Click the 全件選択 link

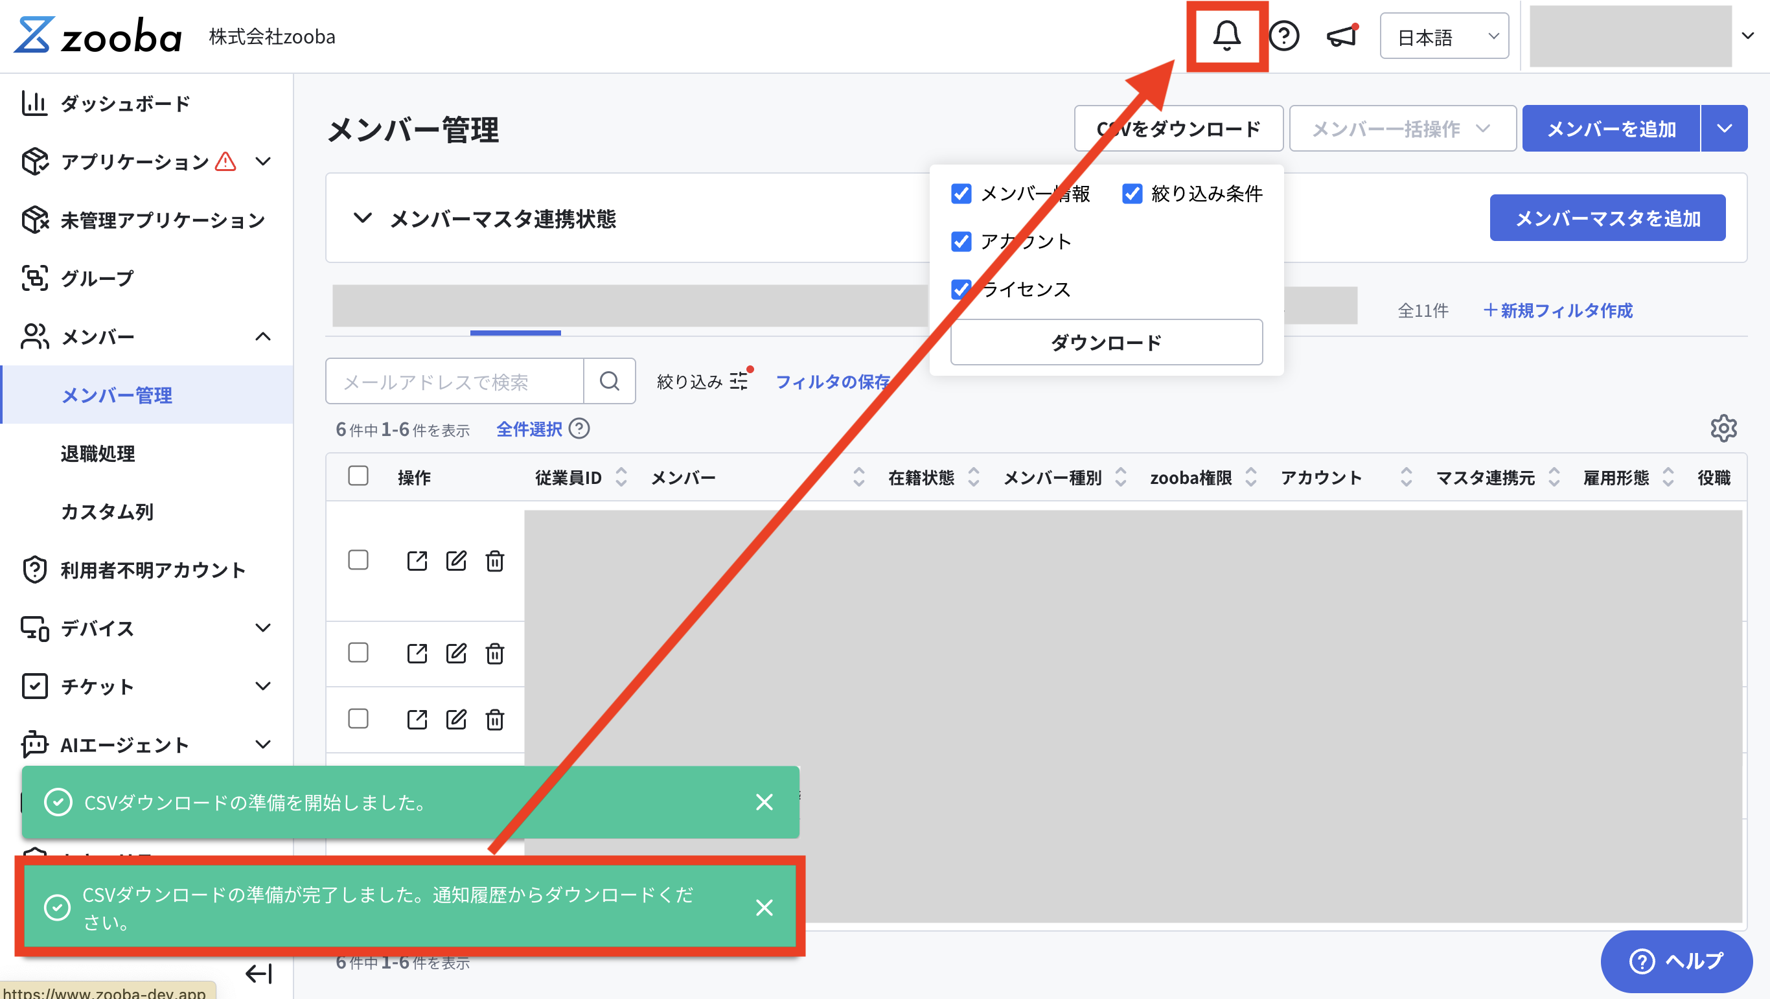529,430
